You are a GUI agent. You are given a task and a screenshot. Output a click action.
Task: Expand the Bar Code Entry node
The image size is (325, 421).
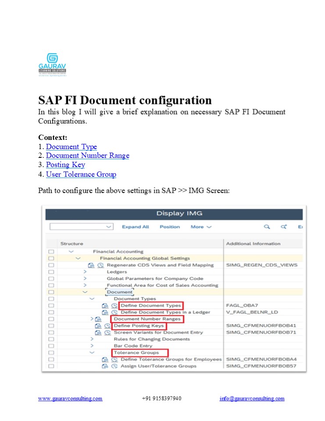click(x=92, y=346)
